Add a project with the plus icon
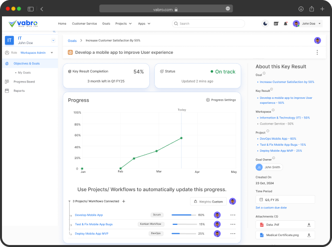Viewport: 332px width, 247px height. pyautogui.click(x=124, y=201)
